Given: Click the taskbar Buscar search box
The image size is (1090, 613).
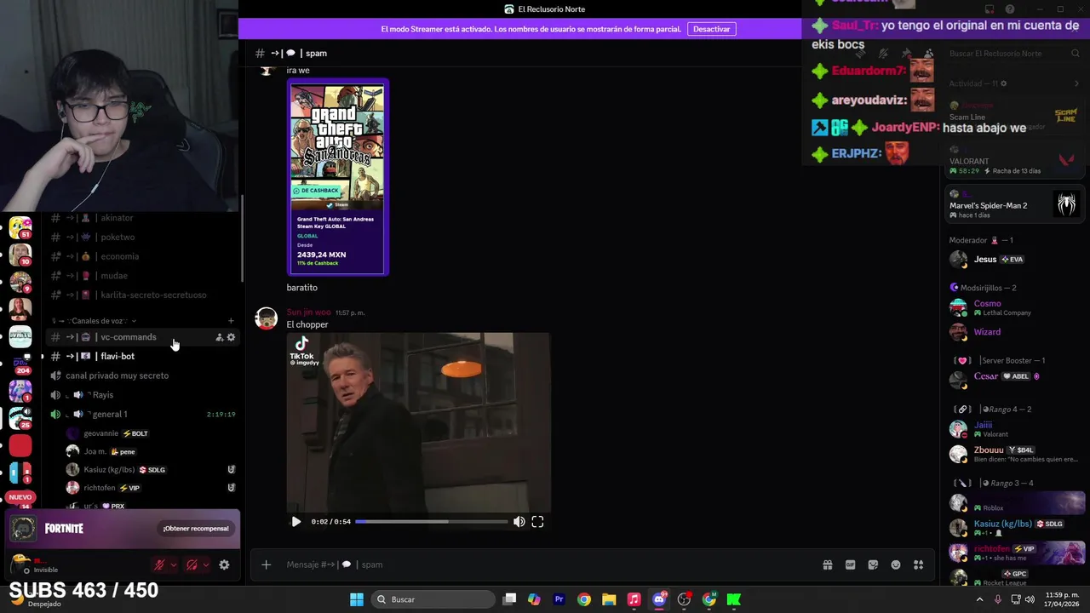Looking at the screenshot, I should pyautogui.click(x=432, y=599).
